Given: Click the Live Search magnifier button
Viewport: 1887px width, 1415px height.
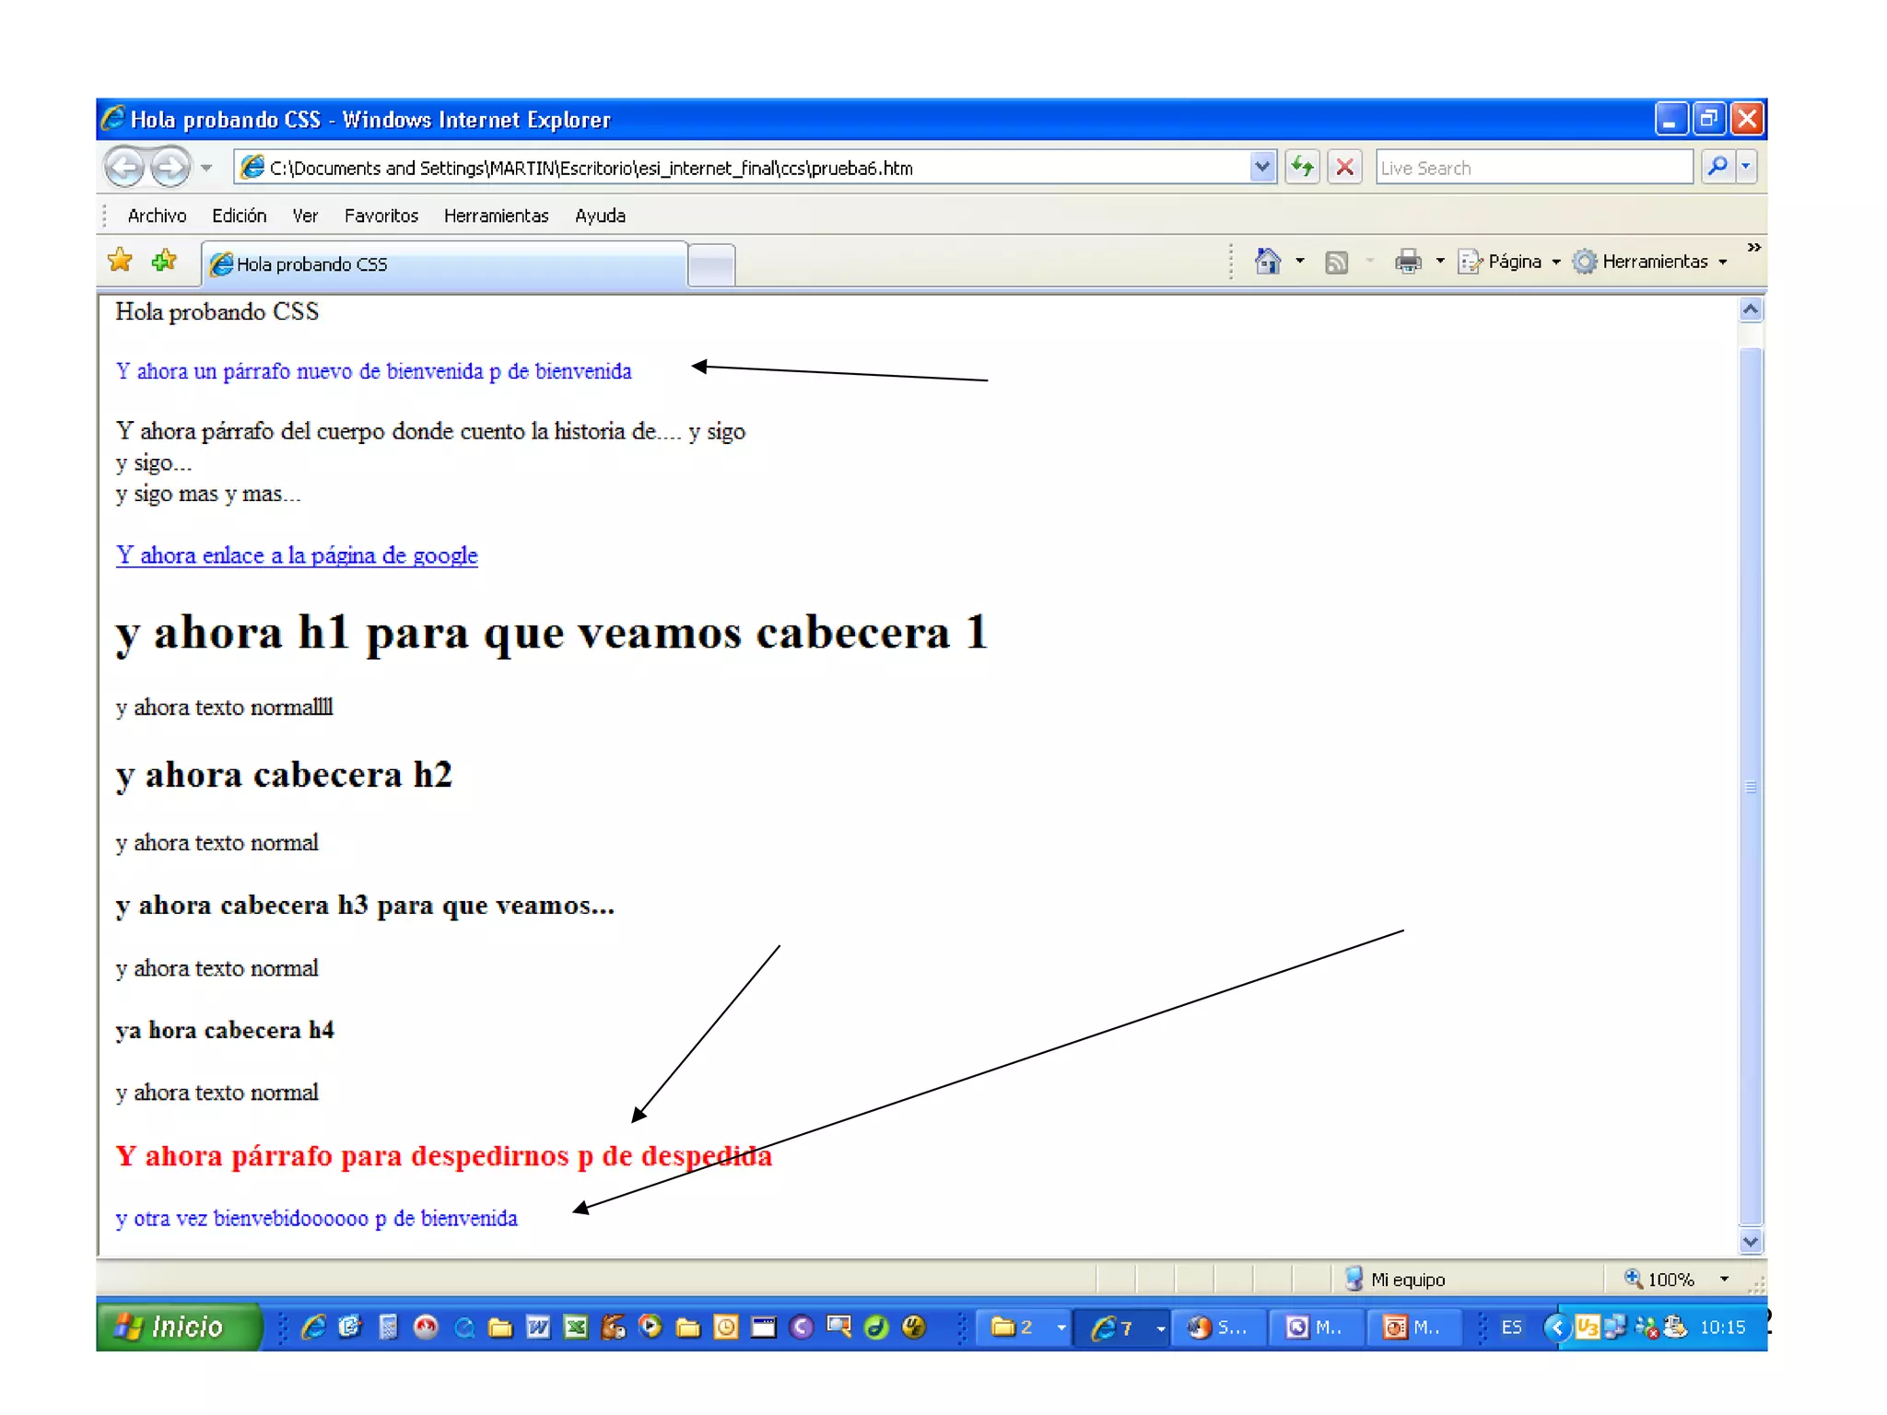Looking at the screenshot, I should click(1717, 167).
